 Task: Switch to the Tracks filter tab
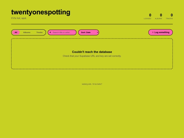click(40, 32)
